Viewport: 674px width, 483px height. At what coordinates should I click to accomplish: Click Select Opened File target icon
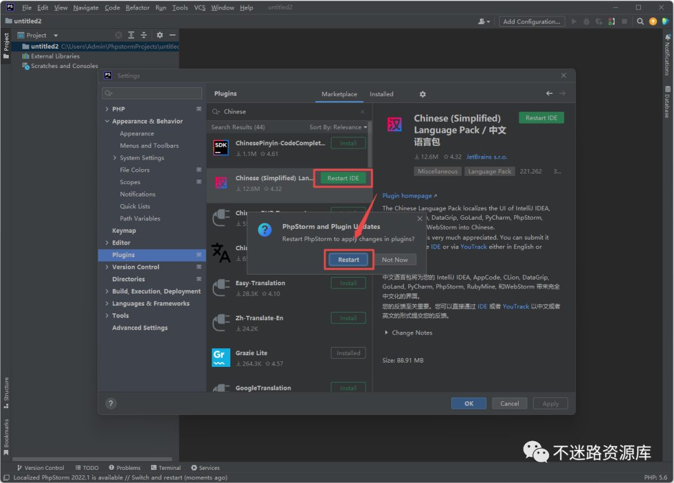119,35
